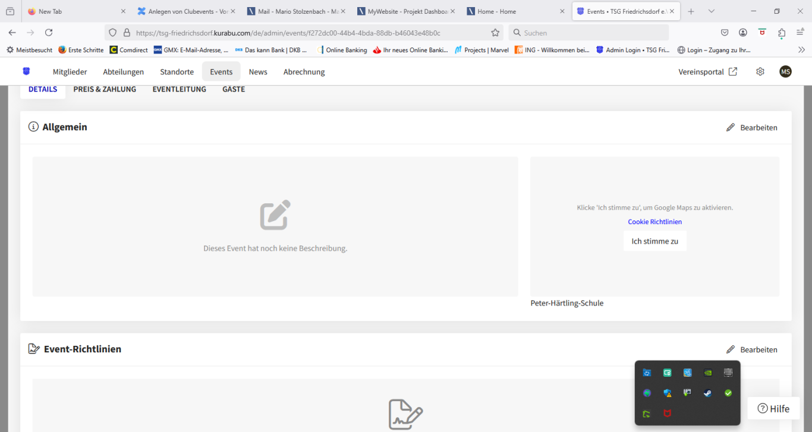Switch to Anlegen von Clubevents browser tab
This screenshot has width=812, height=432.
(x=186, y=11)
